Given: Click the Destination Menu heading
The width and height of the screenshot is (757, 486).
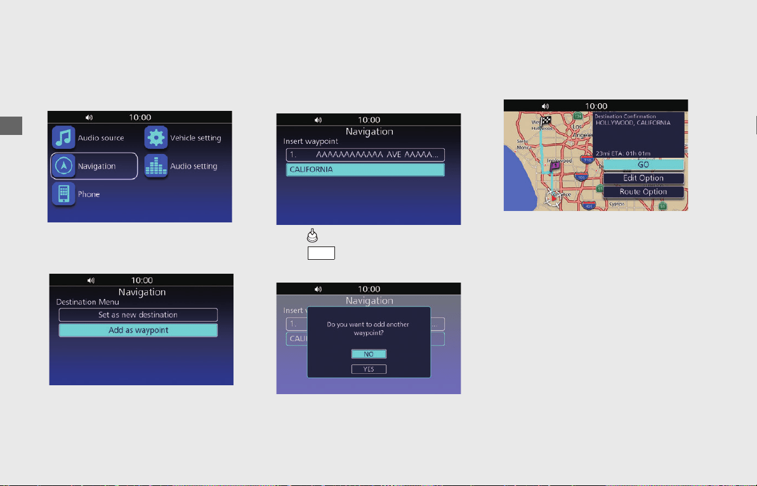Looking at the screenshot, I should click(x=88, y=302).
